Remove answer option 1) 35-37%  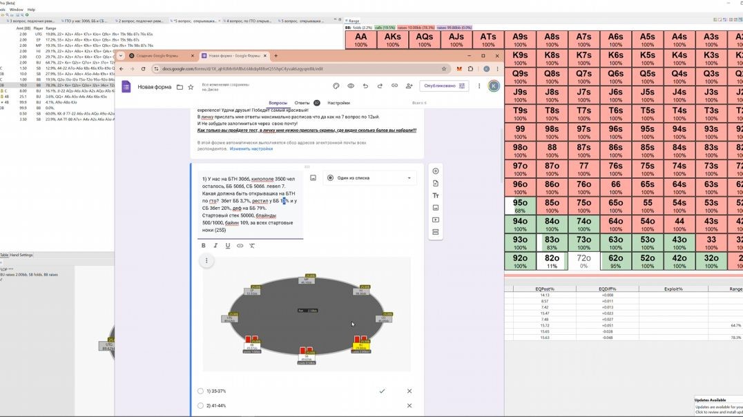(x=409, y=391)
